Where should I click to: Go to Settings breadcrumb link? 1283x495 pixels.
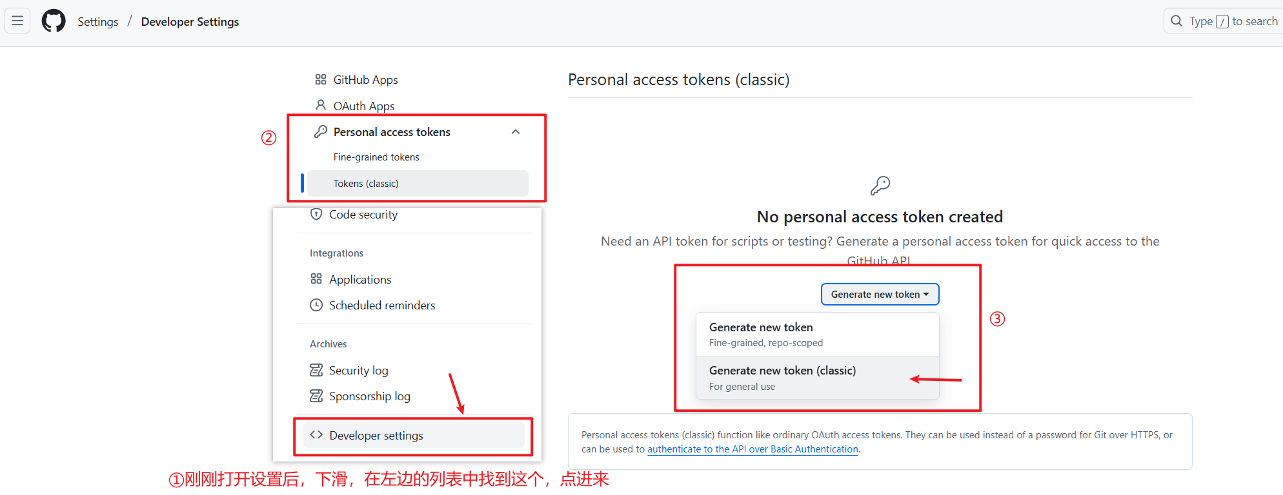[98, 22]
